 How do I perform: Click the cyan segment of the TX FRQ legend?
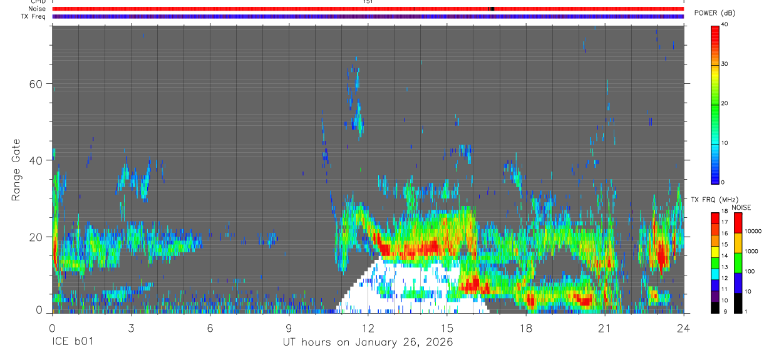click(715, 274)
